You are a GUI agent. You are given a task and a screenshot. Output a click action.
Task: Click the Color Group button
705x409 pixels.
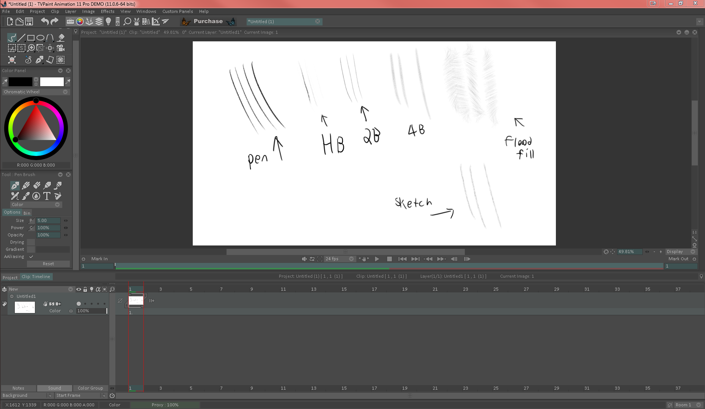(x=90, y=388)
